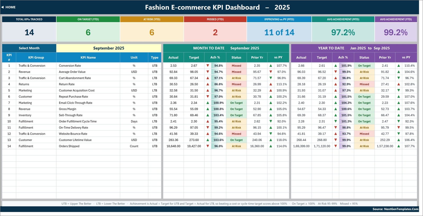Click Source: NextGenTemplates.Com text

click(396, 209)
